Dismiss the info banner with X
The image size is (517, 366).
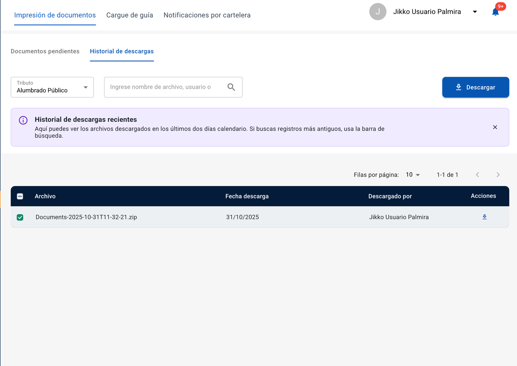(x=495, y=127)
